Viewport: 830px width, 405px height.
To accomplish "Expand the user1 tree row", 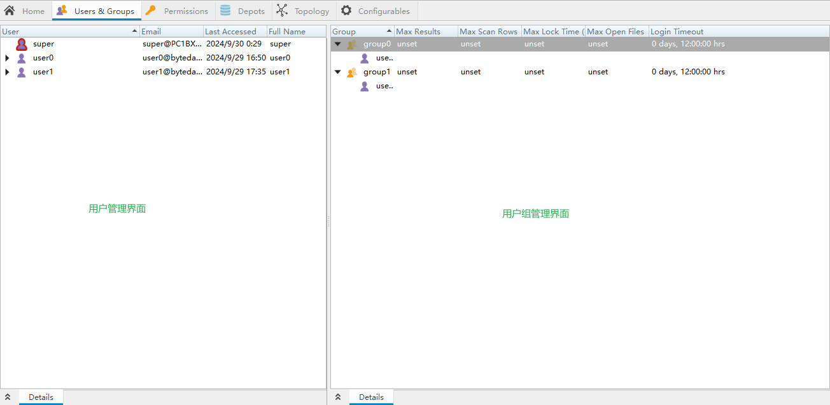I will pos(7,72).
